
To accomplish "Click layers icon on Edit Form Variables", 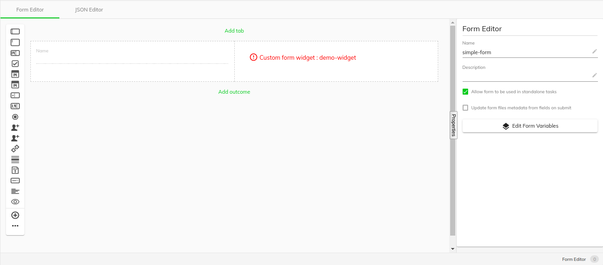I will [506, 126].
